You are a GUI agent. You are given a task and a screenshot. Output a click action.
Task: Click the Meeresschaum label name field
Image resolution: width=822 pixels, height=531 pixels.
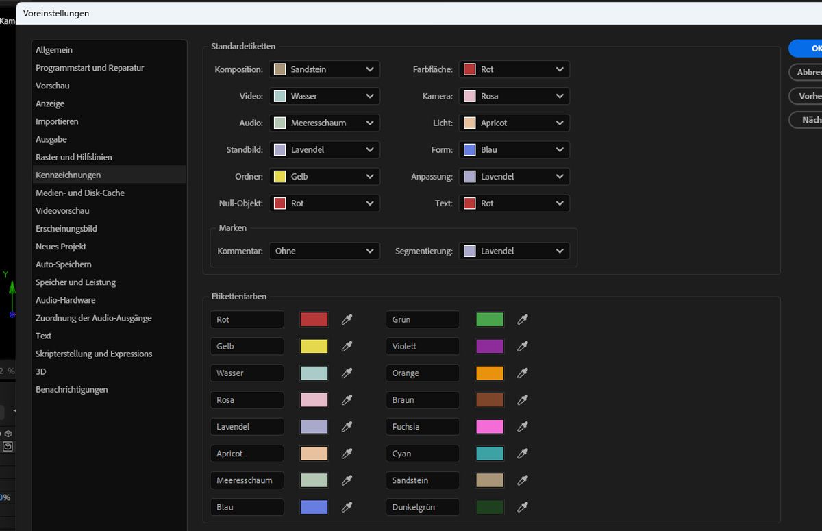click(247, 480)
